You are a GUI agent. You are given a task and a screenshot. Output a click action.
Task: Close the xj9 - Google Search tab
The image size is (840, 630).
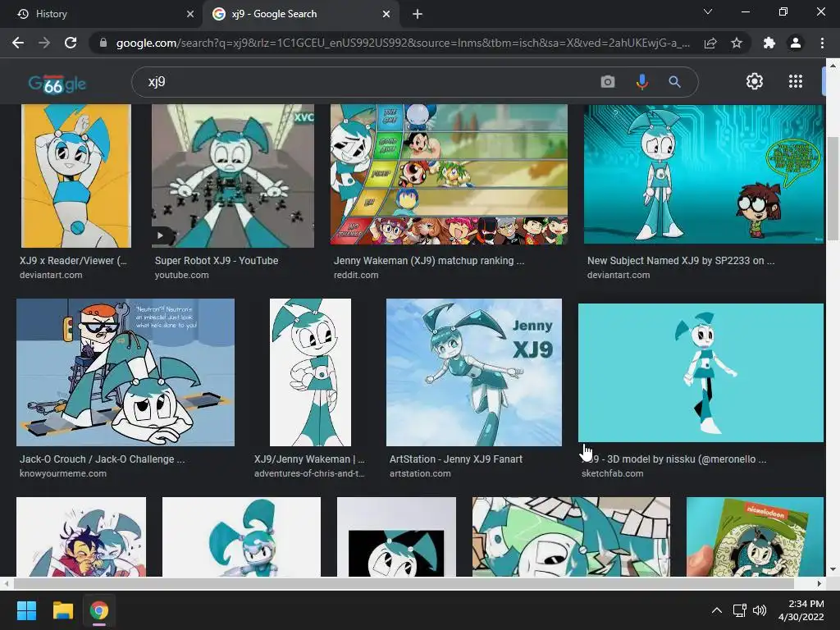(x=386, y=14)
